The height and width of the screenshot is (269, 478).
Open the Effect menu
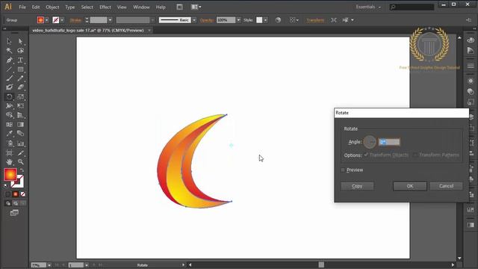105,7
